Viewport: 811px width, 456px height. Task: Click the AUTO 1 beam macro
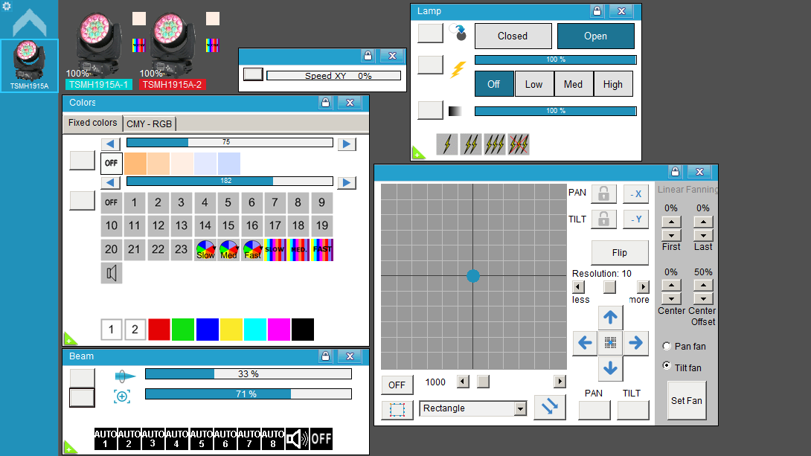106,439
